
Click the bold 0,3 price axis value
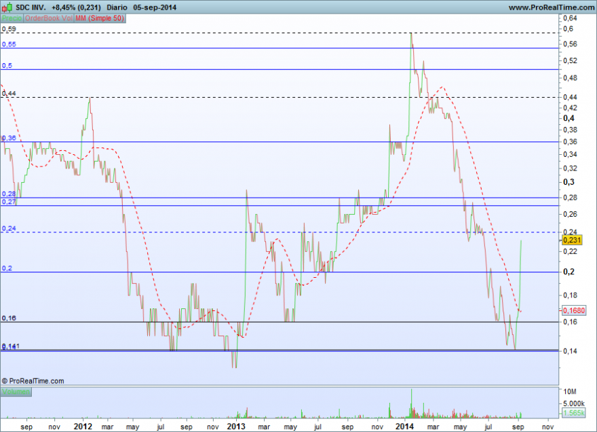(569, 182)
